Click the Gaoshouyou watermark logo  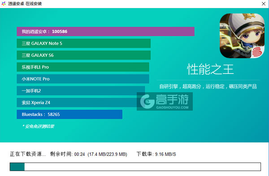pos(165,102)
